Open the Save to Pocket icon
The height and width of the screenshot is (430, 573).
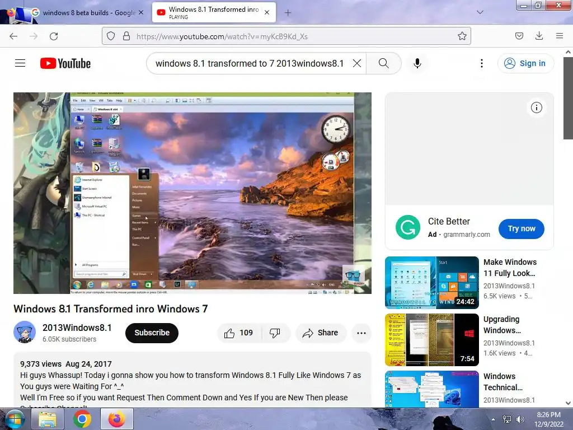(x=519, y=36)
